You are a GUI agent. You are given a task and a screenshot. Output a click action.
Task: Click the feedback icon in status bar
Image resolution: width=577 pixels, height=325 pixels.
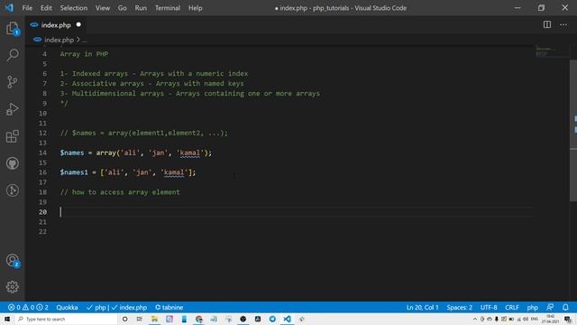click(x=550, y=307)
